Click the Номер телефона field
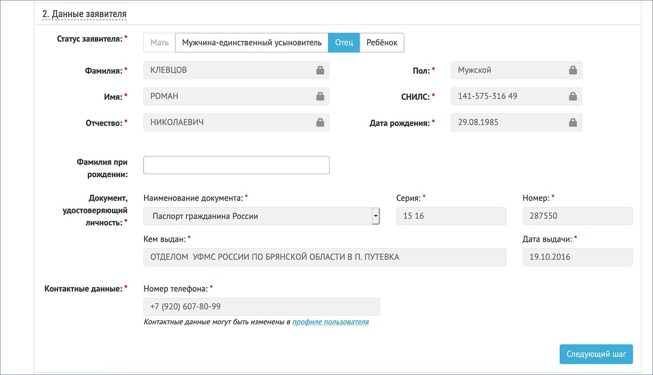Image resolution: width=653 pixels, height=375 pixels. point(261,307)
